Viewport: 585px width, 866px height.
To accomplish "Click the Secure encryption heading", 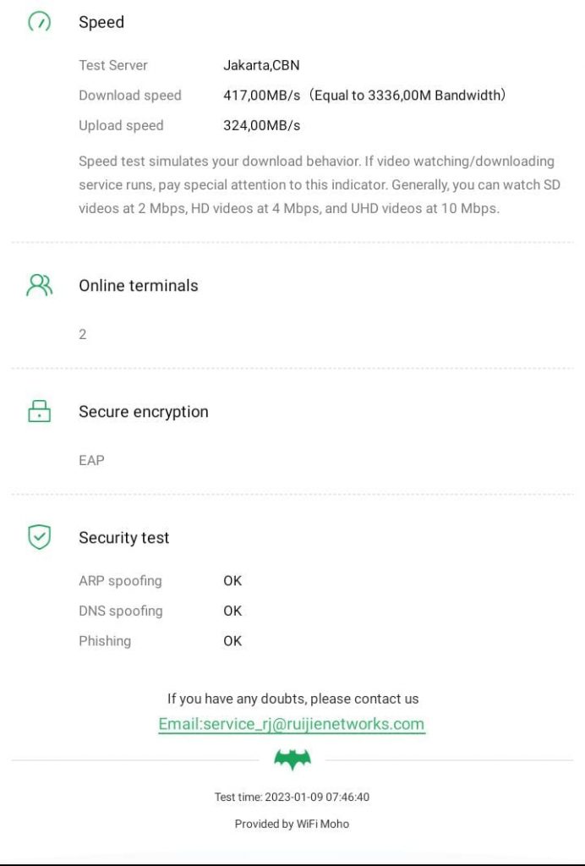I will pyautogui.click(x=144, y=412).
